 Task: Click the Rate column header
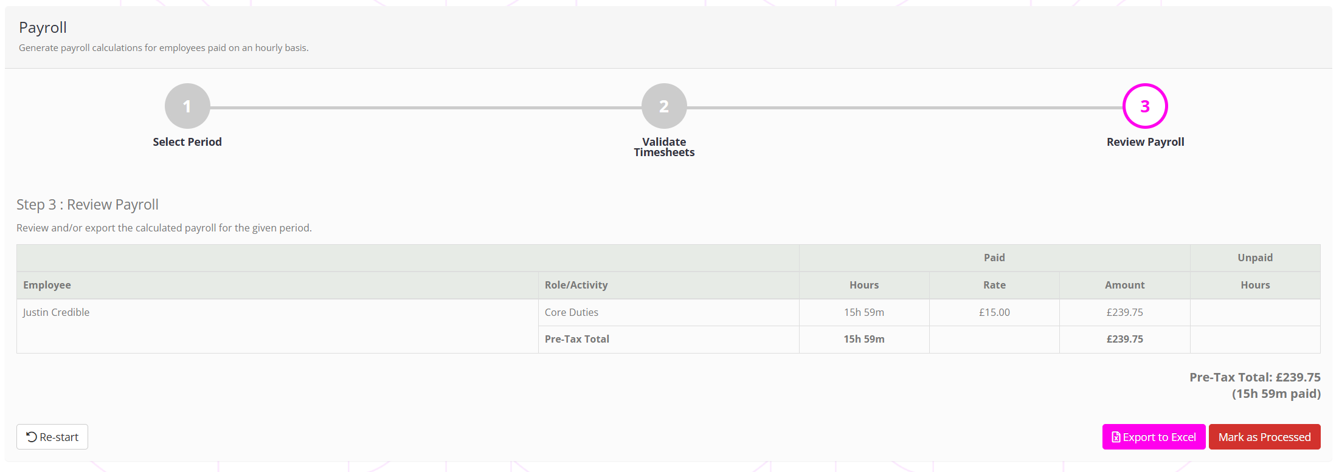[994, 285]
